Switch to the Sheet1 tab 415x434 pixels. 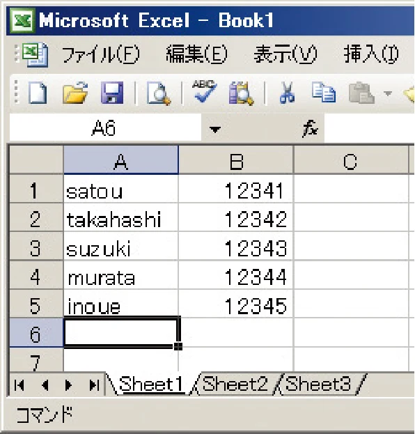[151, 384]
